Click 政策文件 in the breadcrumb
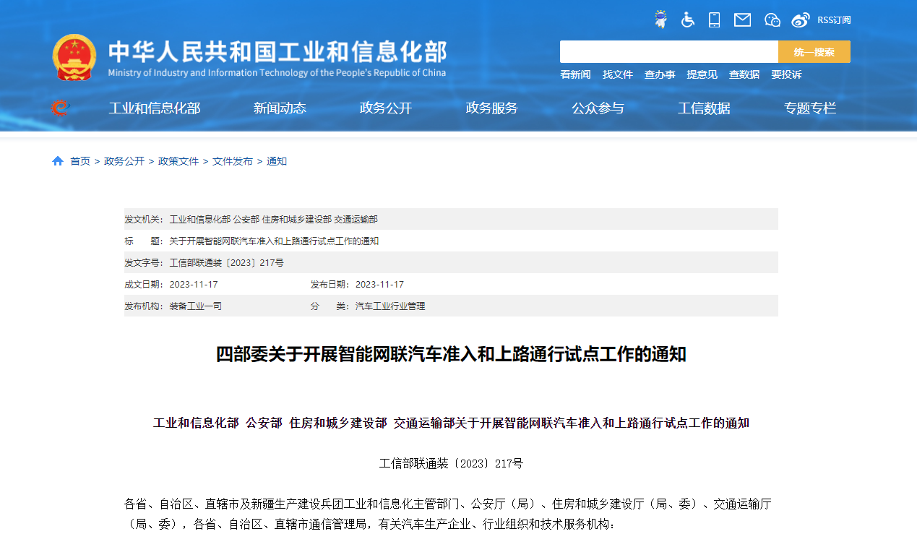The width and height of the screenshot is (917, 547). pos(178,161)
